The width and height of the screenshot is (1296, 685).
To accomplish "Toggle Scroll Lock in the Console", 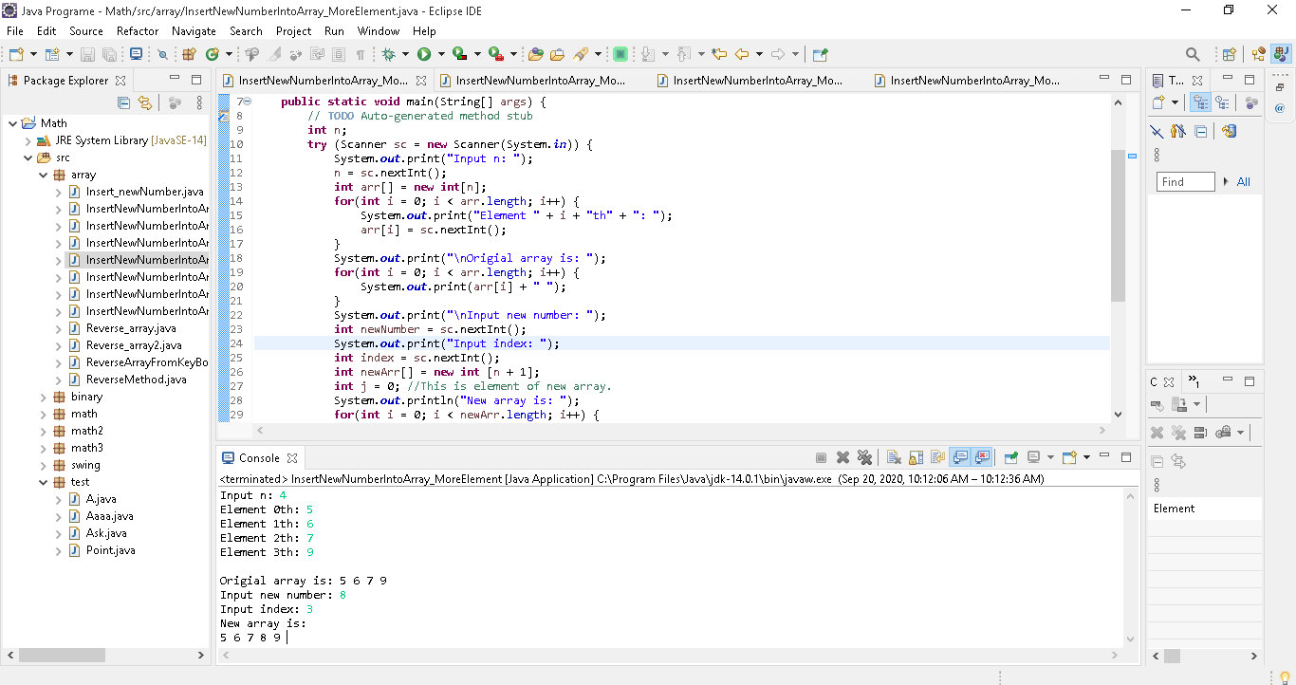I will (914, 456).
